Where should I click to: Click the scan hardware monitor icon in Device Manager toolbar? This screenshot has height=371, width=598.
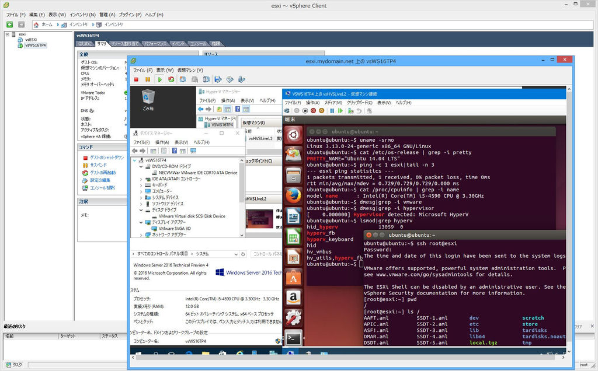193,151
